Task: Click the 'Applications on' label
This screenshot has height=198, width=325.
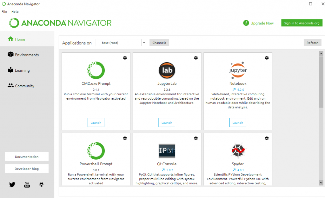Action: pyautogui.click(x=77, y=43)
